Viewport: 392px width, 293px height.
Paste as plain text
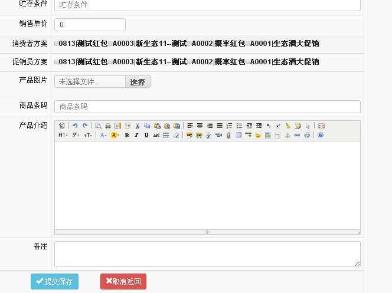tap(167, 126)
